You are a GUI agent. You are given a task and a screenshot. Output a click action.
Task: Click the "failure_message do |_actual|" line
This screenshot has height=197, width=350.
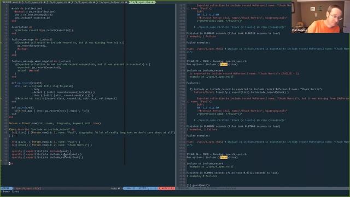point(32,39)
